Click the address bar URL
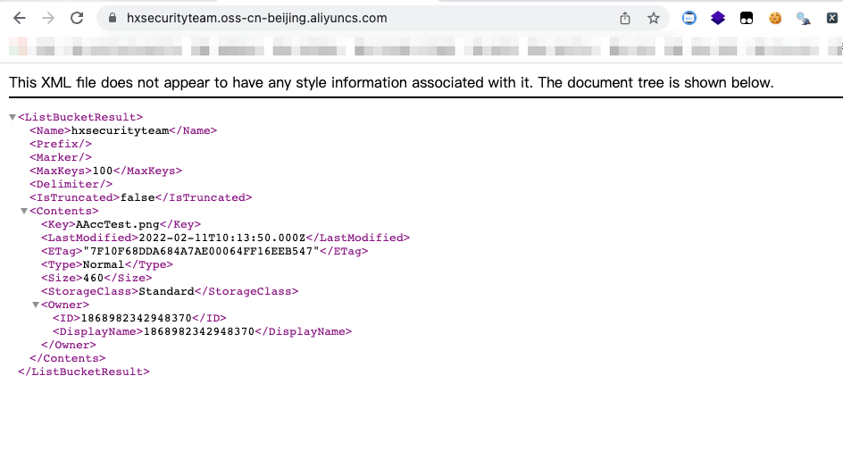This screenshot has width=843, height=451. point(257,18)
